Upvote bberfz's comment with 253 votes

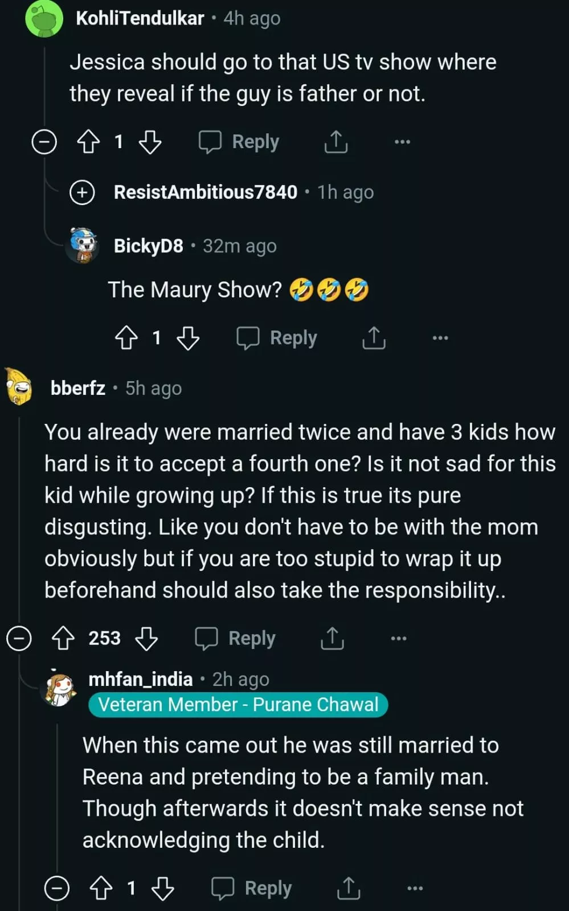(x=63, y=638)
